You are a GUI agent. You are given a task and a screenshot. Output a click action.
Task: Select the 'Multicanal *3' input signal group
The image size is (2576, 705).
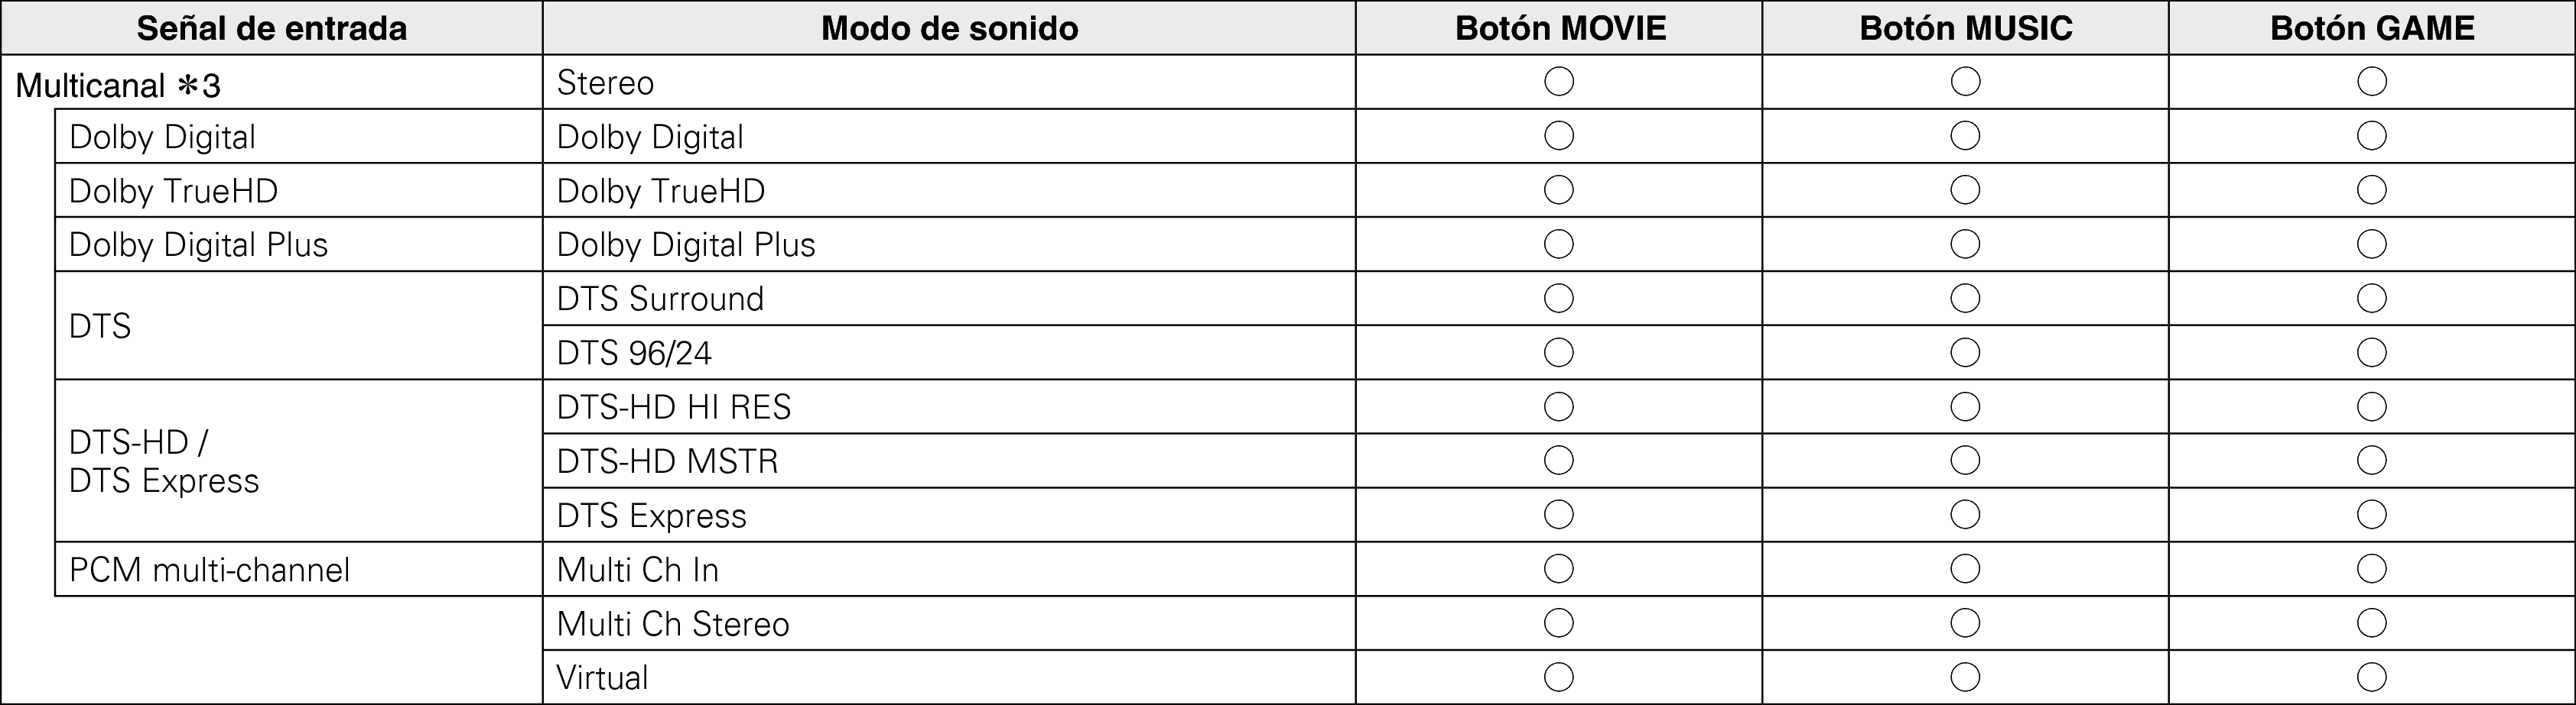[118, 86]
